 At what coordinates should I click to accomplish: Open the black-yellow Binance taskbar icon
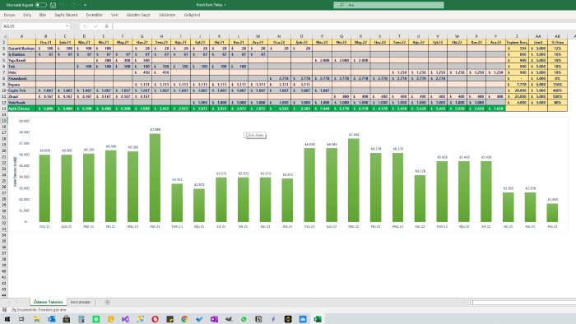(x=288, y=319)
